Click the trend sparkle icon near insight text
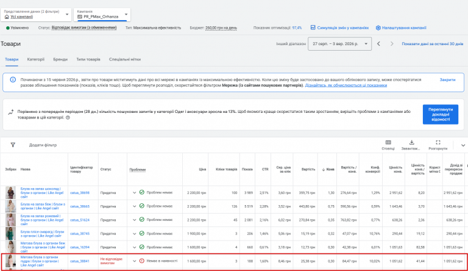The width and height of the screenshot is (468, 271). [11, 112]
